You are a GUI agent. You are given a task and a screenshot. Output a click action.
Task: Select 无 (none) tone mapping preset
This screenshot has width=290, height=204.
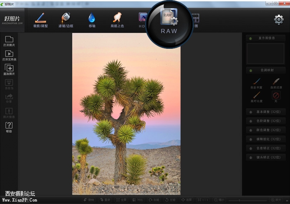[275, 96]
